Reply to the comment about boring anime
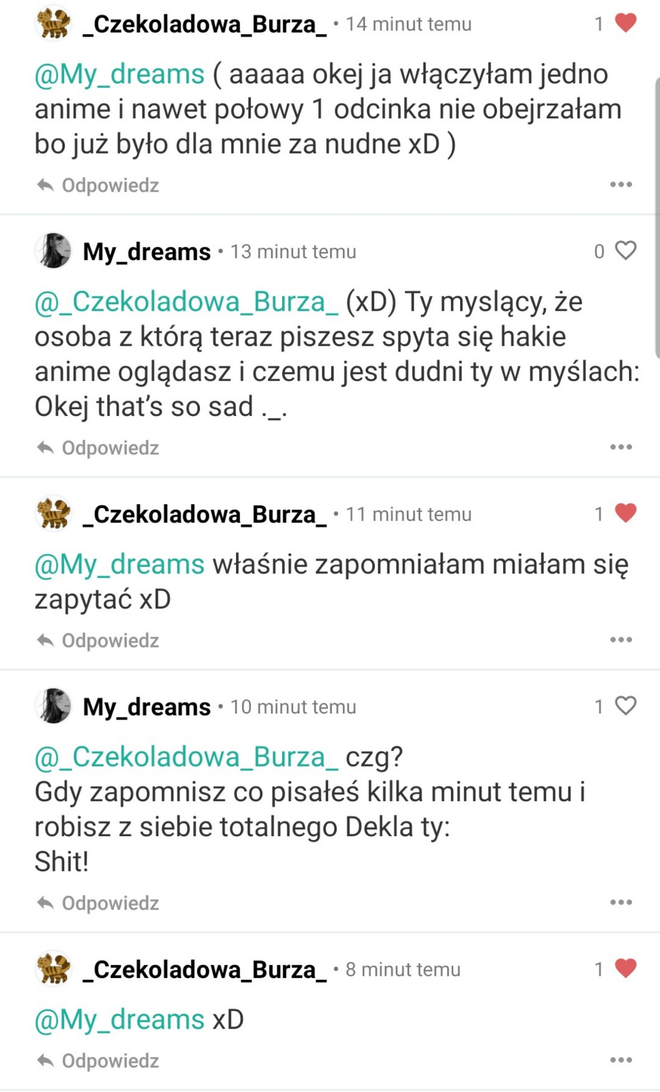This screenshot has height=1092, width=660. tap(98, 186)
